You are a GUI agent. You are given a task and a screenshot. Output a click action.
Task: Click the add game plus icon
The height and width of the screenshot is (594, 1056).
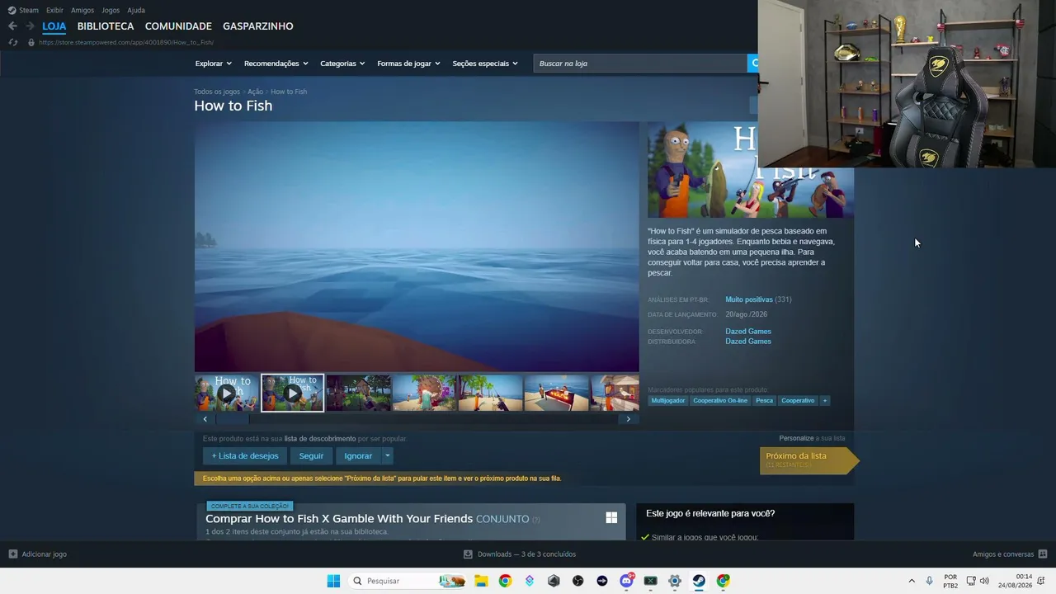12,554
